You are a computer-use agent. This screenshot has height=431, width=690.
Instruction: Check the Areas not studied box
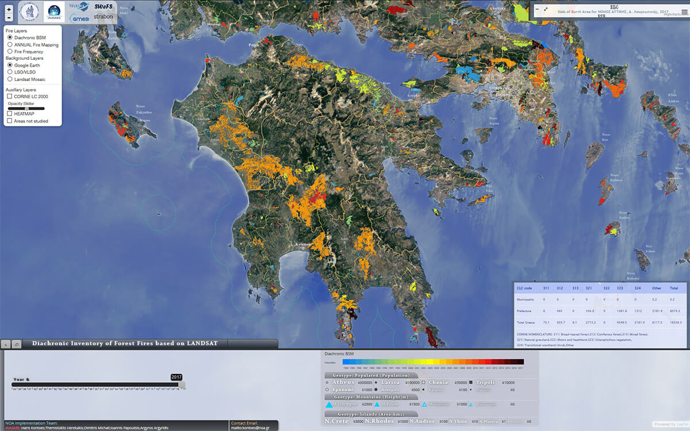[10, 121]
